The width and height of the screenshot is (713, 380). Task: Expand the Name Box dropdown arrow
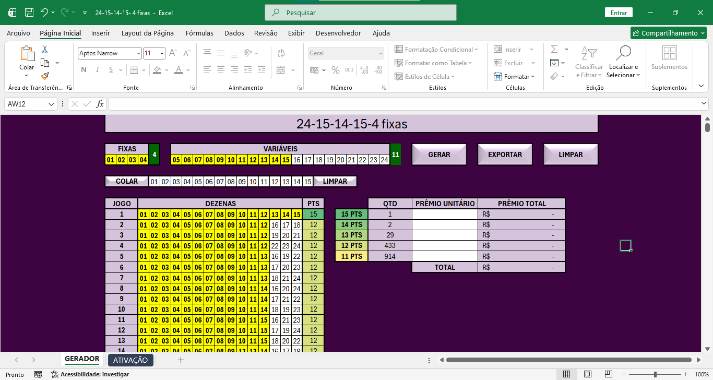[51, 104]
